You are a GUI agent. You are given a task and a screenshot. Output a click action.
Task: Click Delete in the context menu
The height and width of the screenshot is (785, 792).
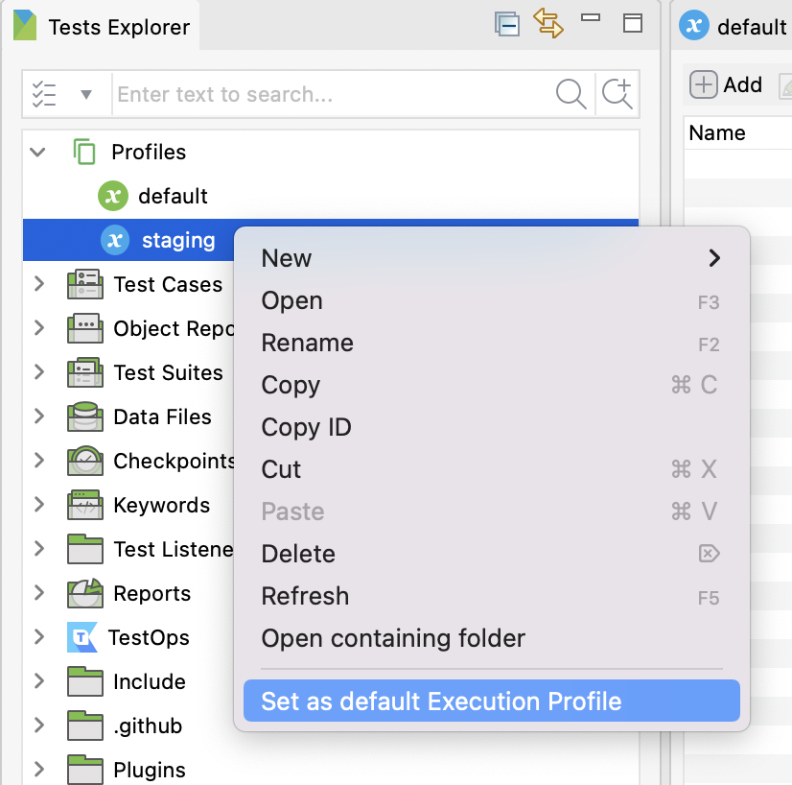tap(298, 554)
